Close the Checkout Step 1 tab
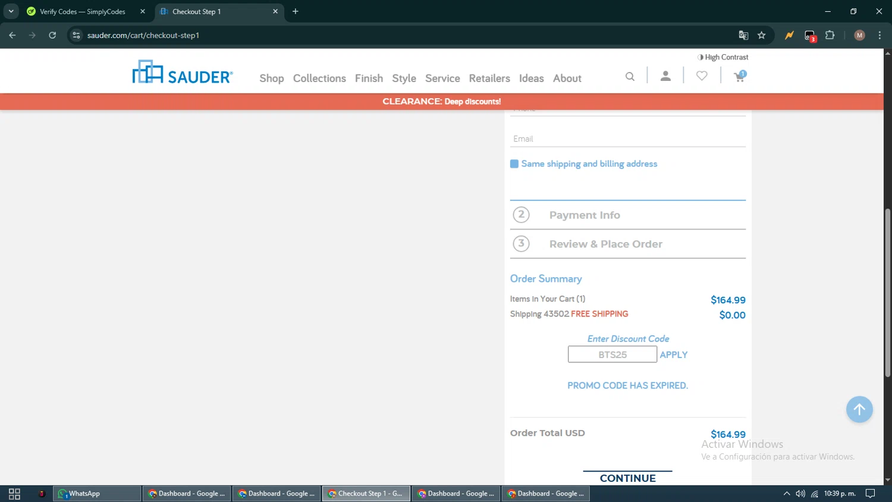 (275, 11)
